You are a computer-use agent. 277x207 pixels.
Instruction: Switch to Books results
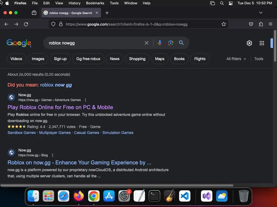click(179, 59)
